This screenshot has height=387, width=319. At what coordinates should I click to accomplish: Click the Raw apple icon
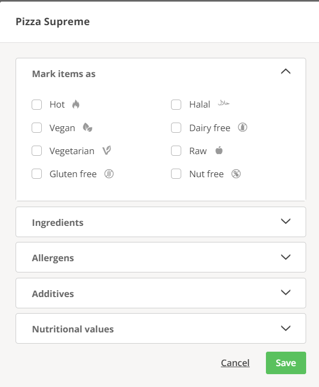[219, 150]
